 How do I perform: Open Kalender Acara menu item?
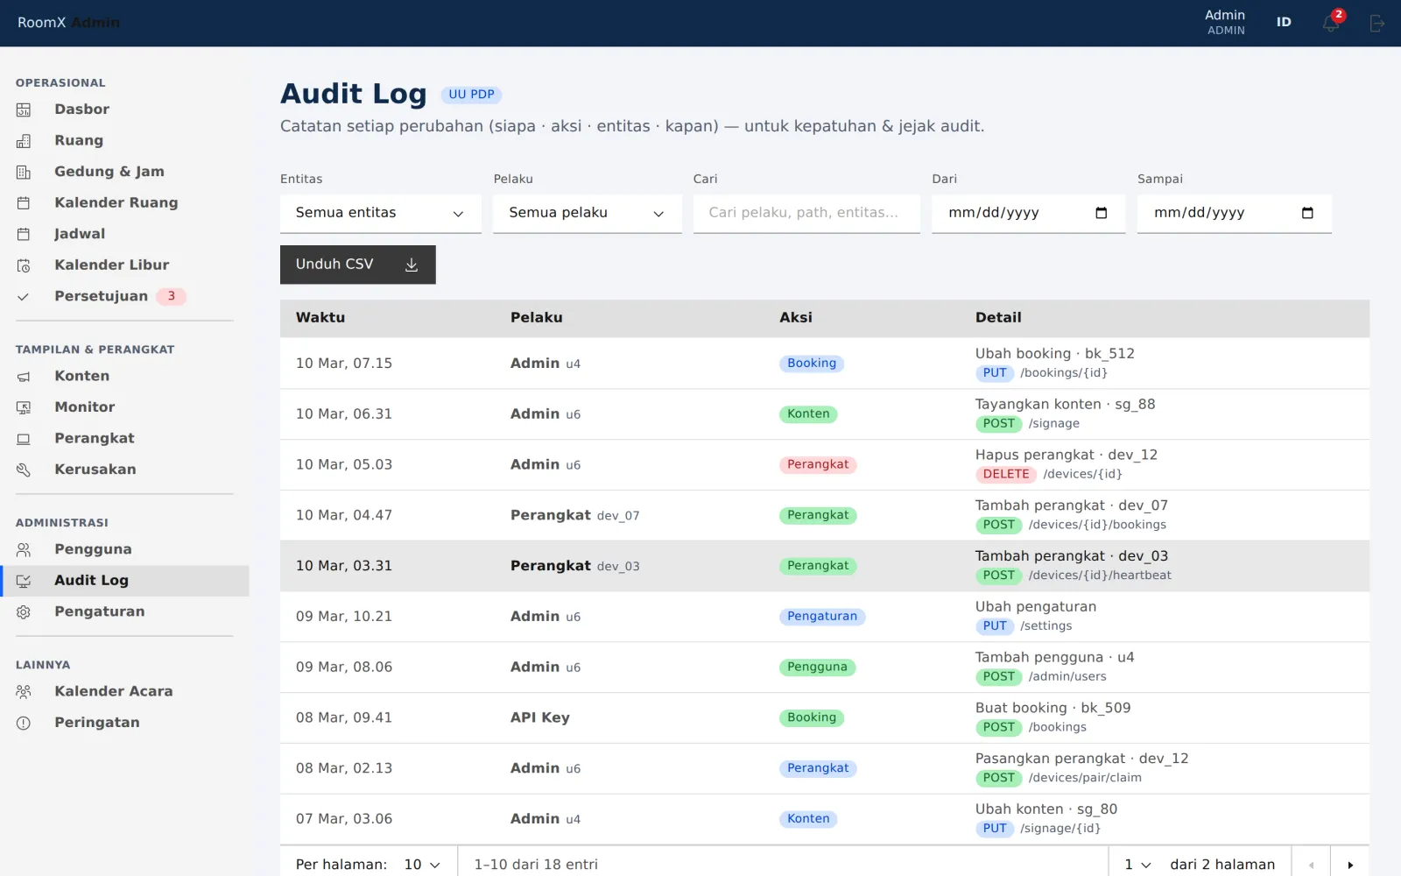tap(124, 691)
